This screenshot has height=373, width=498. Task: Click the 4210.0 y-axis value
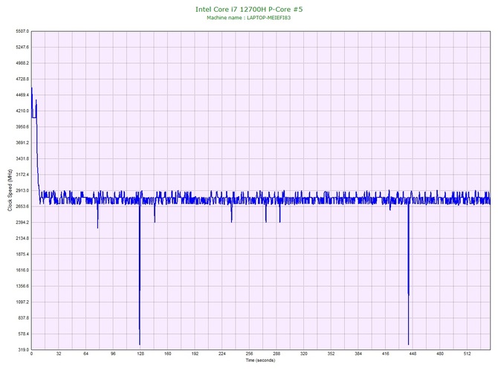pos(22,111)
